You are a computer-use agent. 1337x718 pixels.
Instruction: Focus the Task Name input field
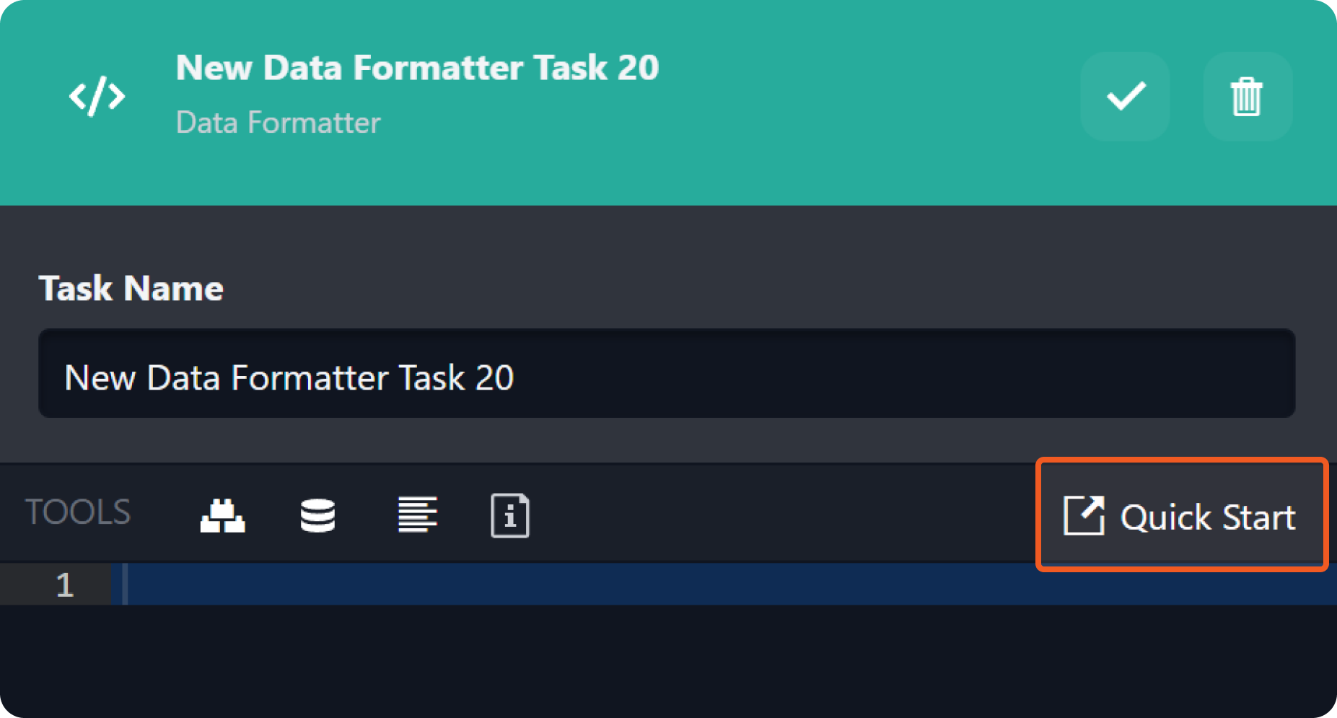666,374
